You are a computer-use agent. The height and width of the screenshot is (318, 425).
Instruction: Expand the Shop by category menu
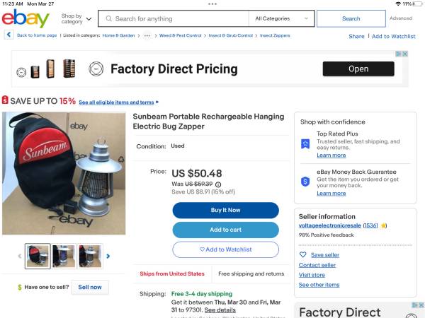click(x=76, y=18)
